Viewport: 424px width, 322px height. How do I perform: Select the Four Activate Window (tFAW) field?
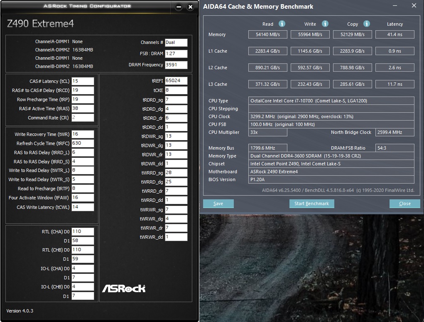coord(83,198)
